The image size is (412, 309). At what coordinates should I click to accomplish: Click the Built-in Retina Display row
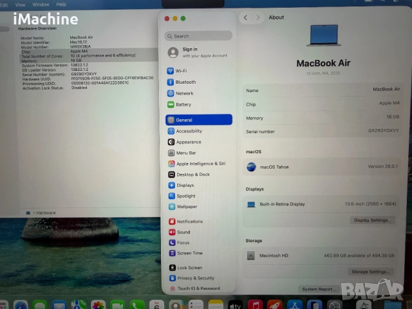click(322, 204)
